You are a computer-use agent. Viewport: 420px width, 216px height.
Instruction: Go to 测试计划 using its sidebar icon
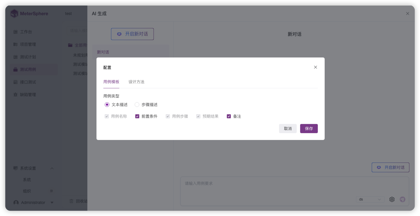coord(15,57)
